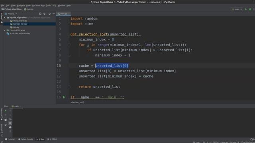Click the Print icon in Run console
The height and width of the screenshot is (143, 255).
[x=10, y=128]
